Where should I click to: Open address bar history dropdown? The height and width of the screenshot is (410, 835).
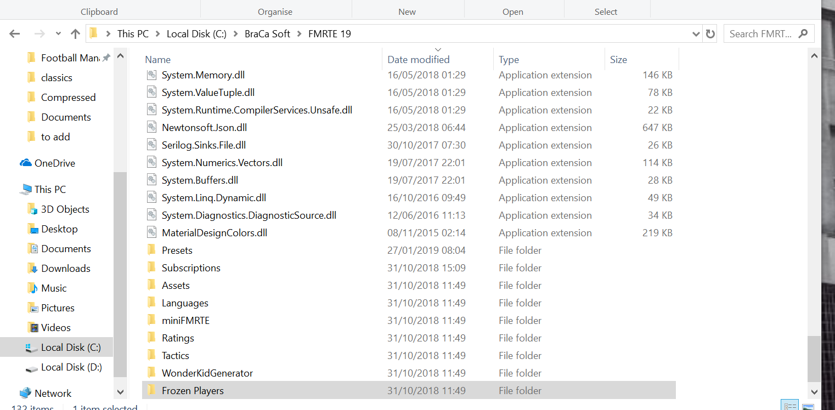pos(696,34)
